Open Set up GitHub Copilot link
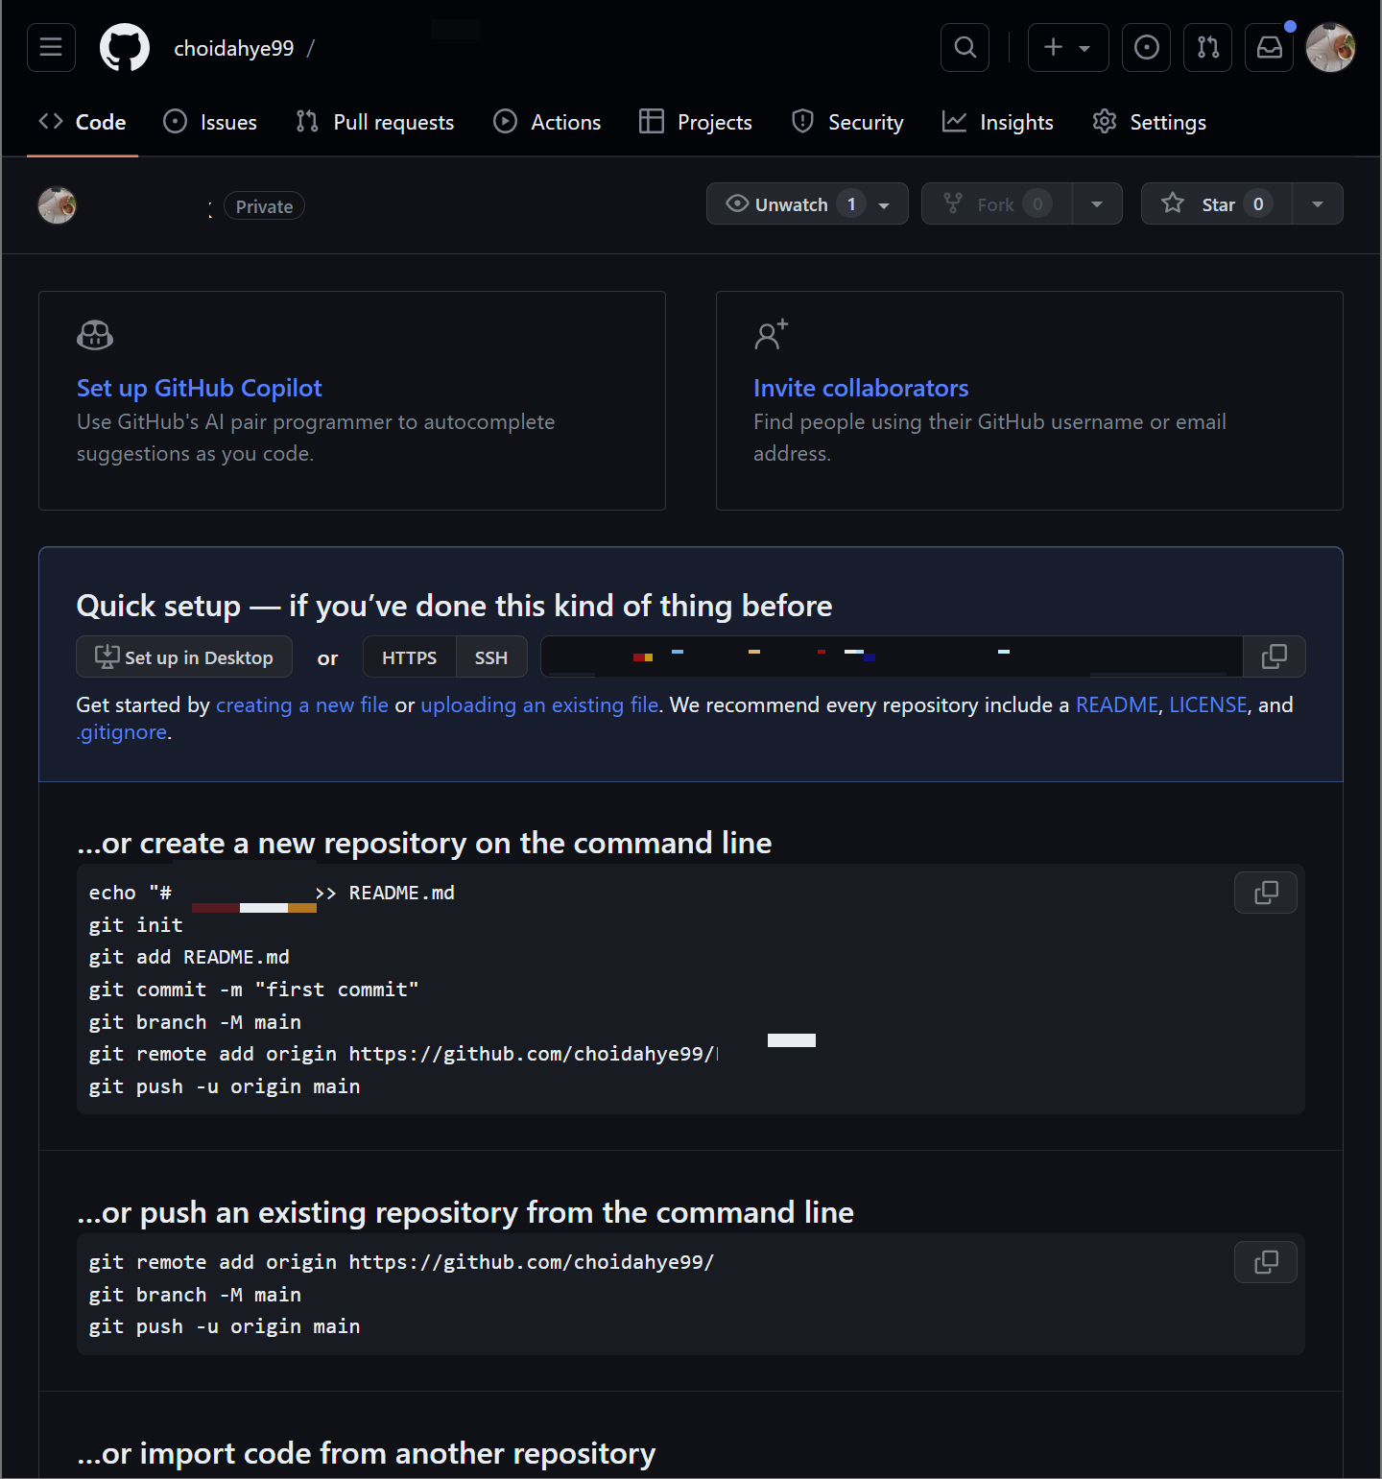Viewport: 1382px width, 1479px height. pyautogui.click(x=200, y=388)
